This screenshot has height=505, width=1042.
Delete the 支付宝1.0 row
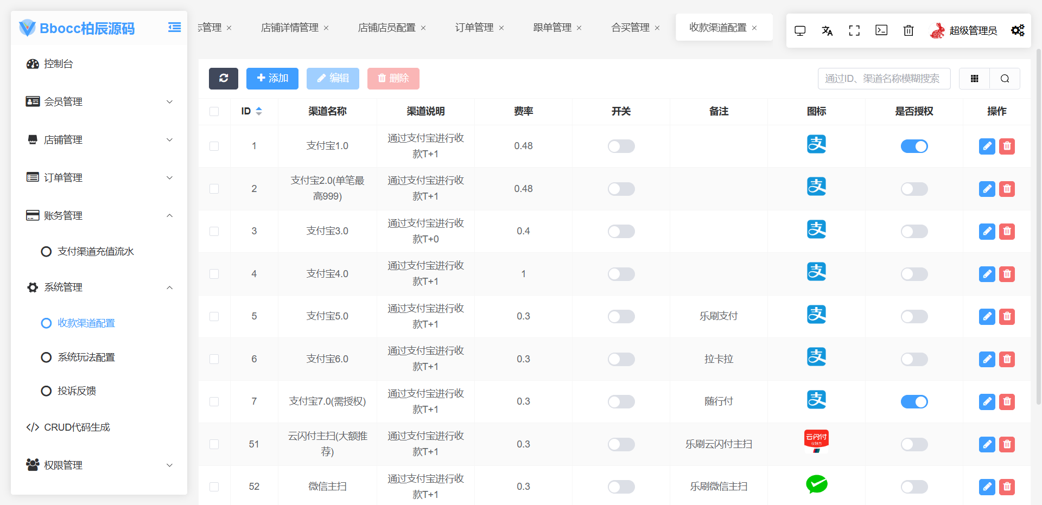tap(1007, 146)
